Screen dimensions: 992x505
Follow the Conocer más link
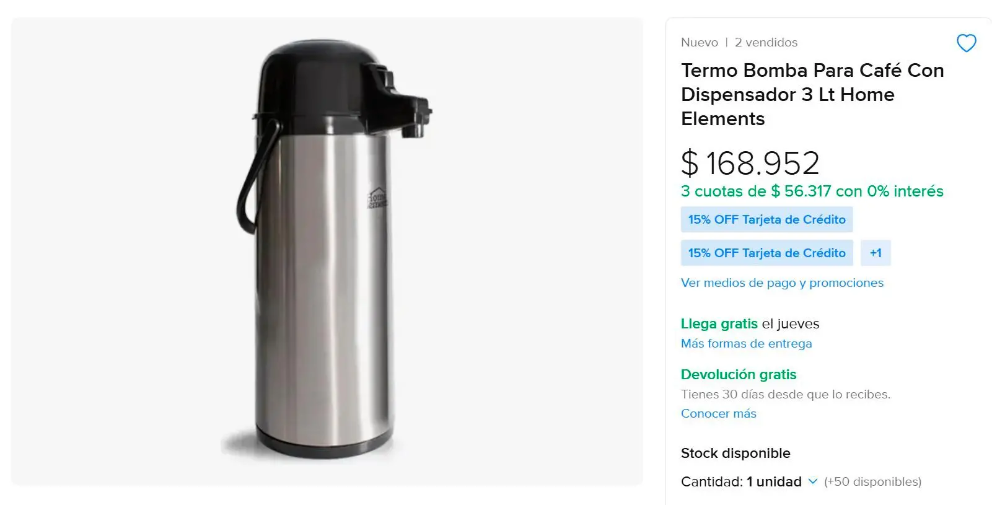click(x=718, y=413)
